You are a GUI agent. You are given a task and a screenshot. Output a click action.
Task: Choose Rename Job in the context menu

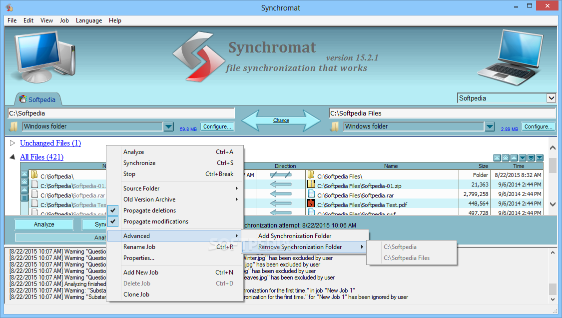click(176, 247)
